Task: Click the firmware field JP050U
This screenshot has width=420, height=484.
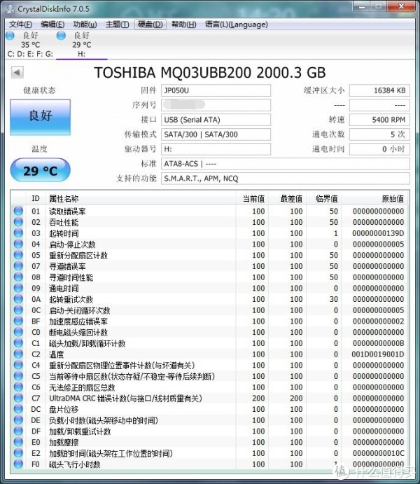Action: coord(216,90)
